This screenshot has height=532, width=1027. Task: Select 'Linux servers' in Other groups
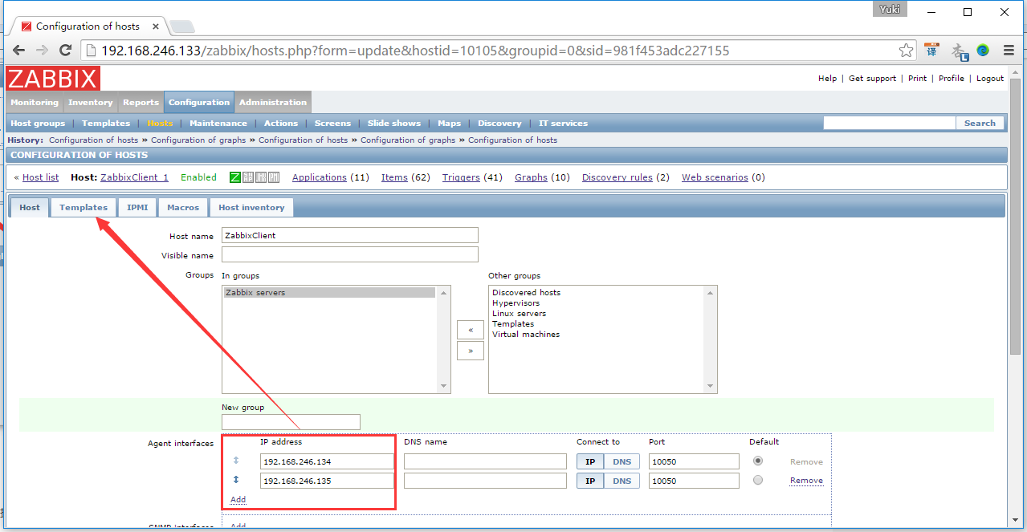point(519,314)
